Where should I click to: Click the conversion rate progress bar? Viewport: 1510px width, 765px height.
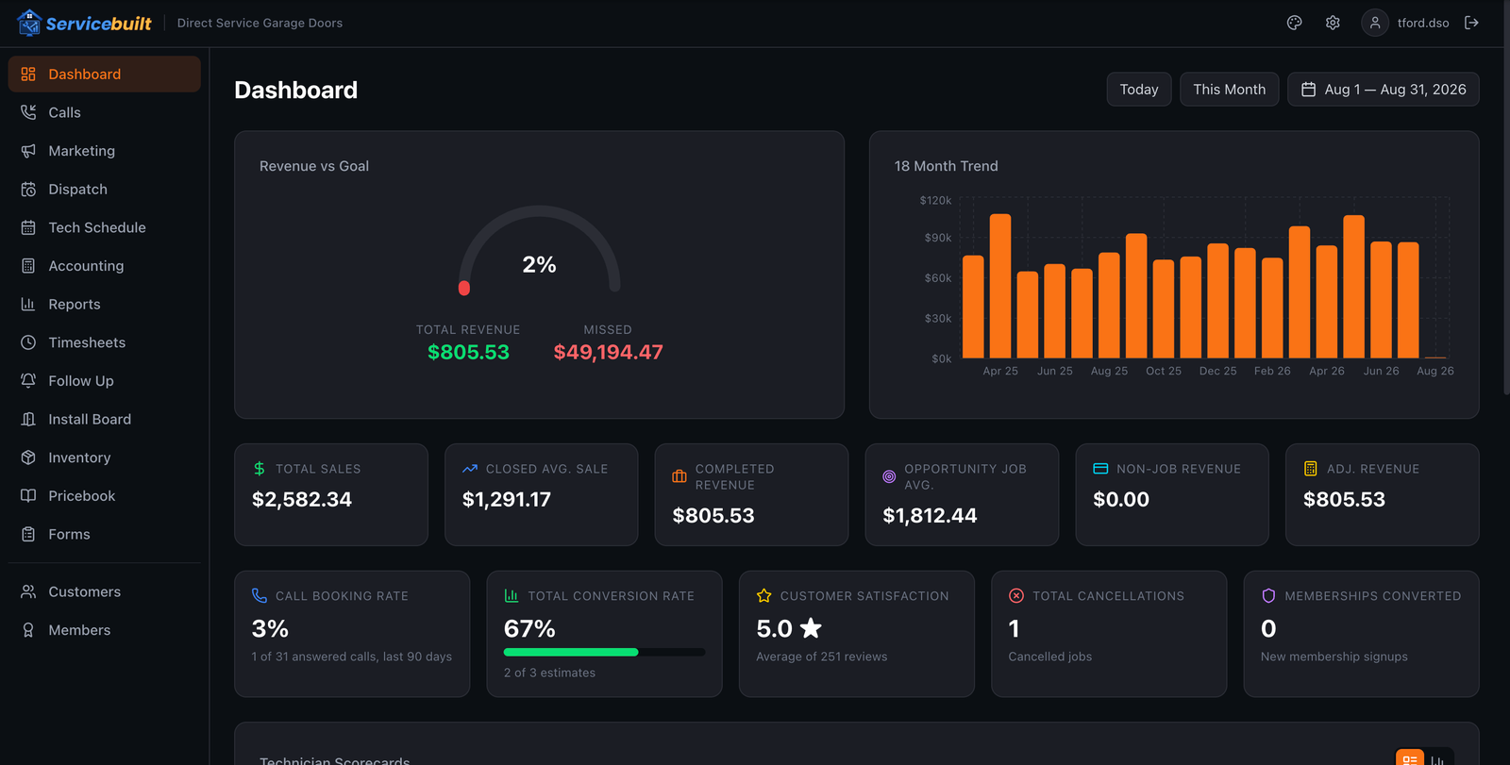pos(604,652)
